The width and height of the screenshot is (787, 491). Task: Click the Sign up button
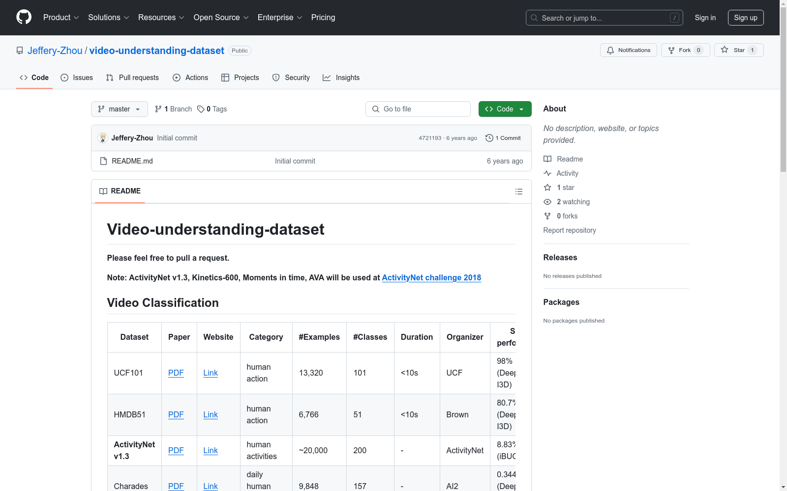[x=746, y=18]
